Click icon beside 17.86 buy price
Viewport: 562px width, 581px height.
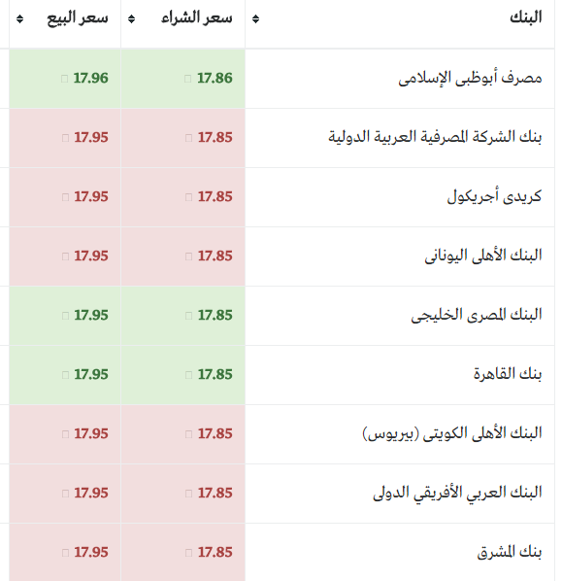point(188,79)
